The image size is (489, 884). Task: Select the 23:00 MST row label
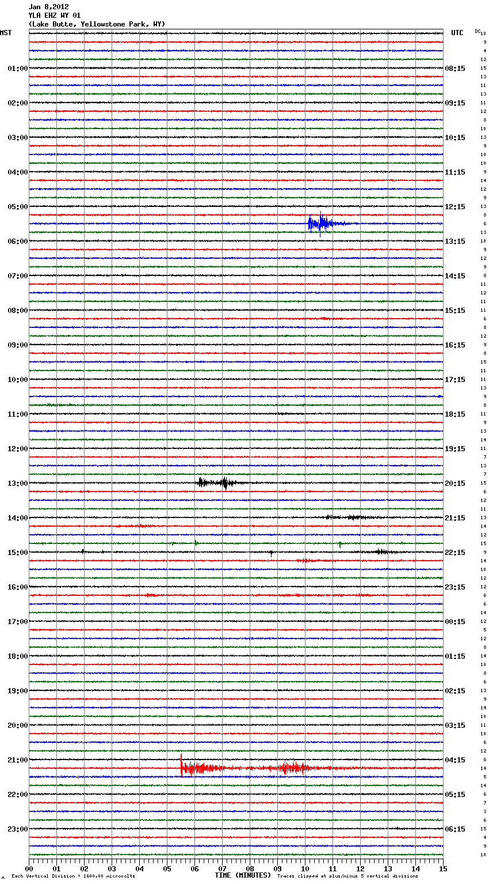coord(17,829)
